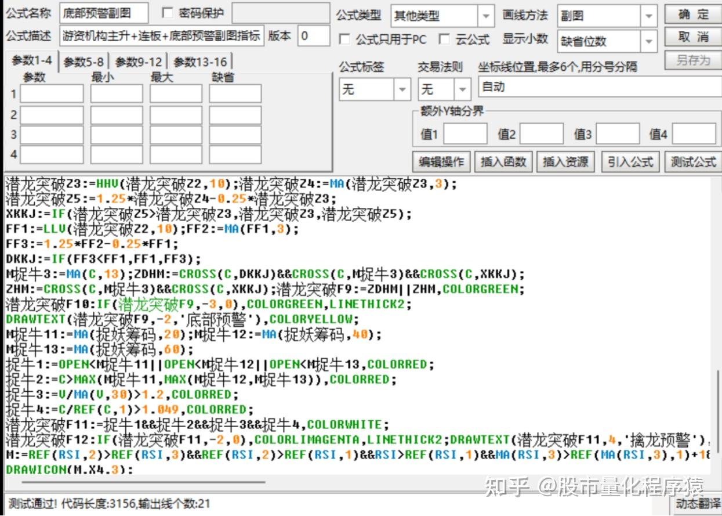Enable the 密码保护 checkbox
This screenshot has height=516, width=722.
tap(168, 13)
